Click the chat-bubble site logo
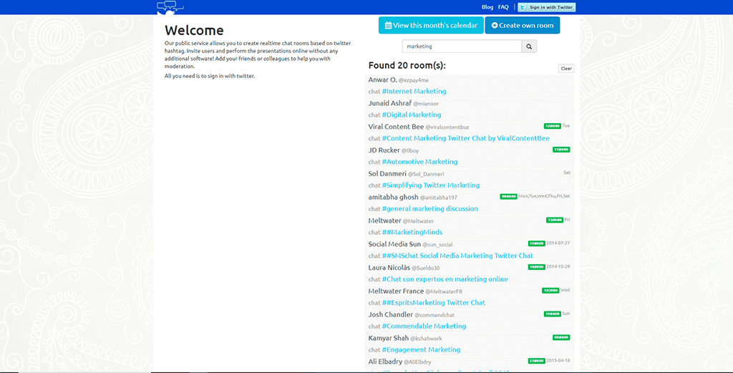 coord(170,8)
